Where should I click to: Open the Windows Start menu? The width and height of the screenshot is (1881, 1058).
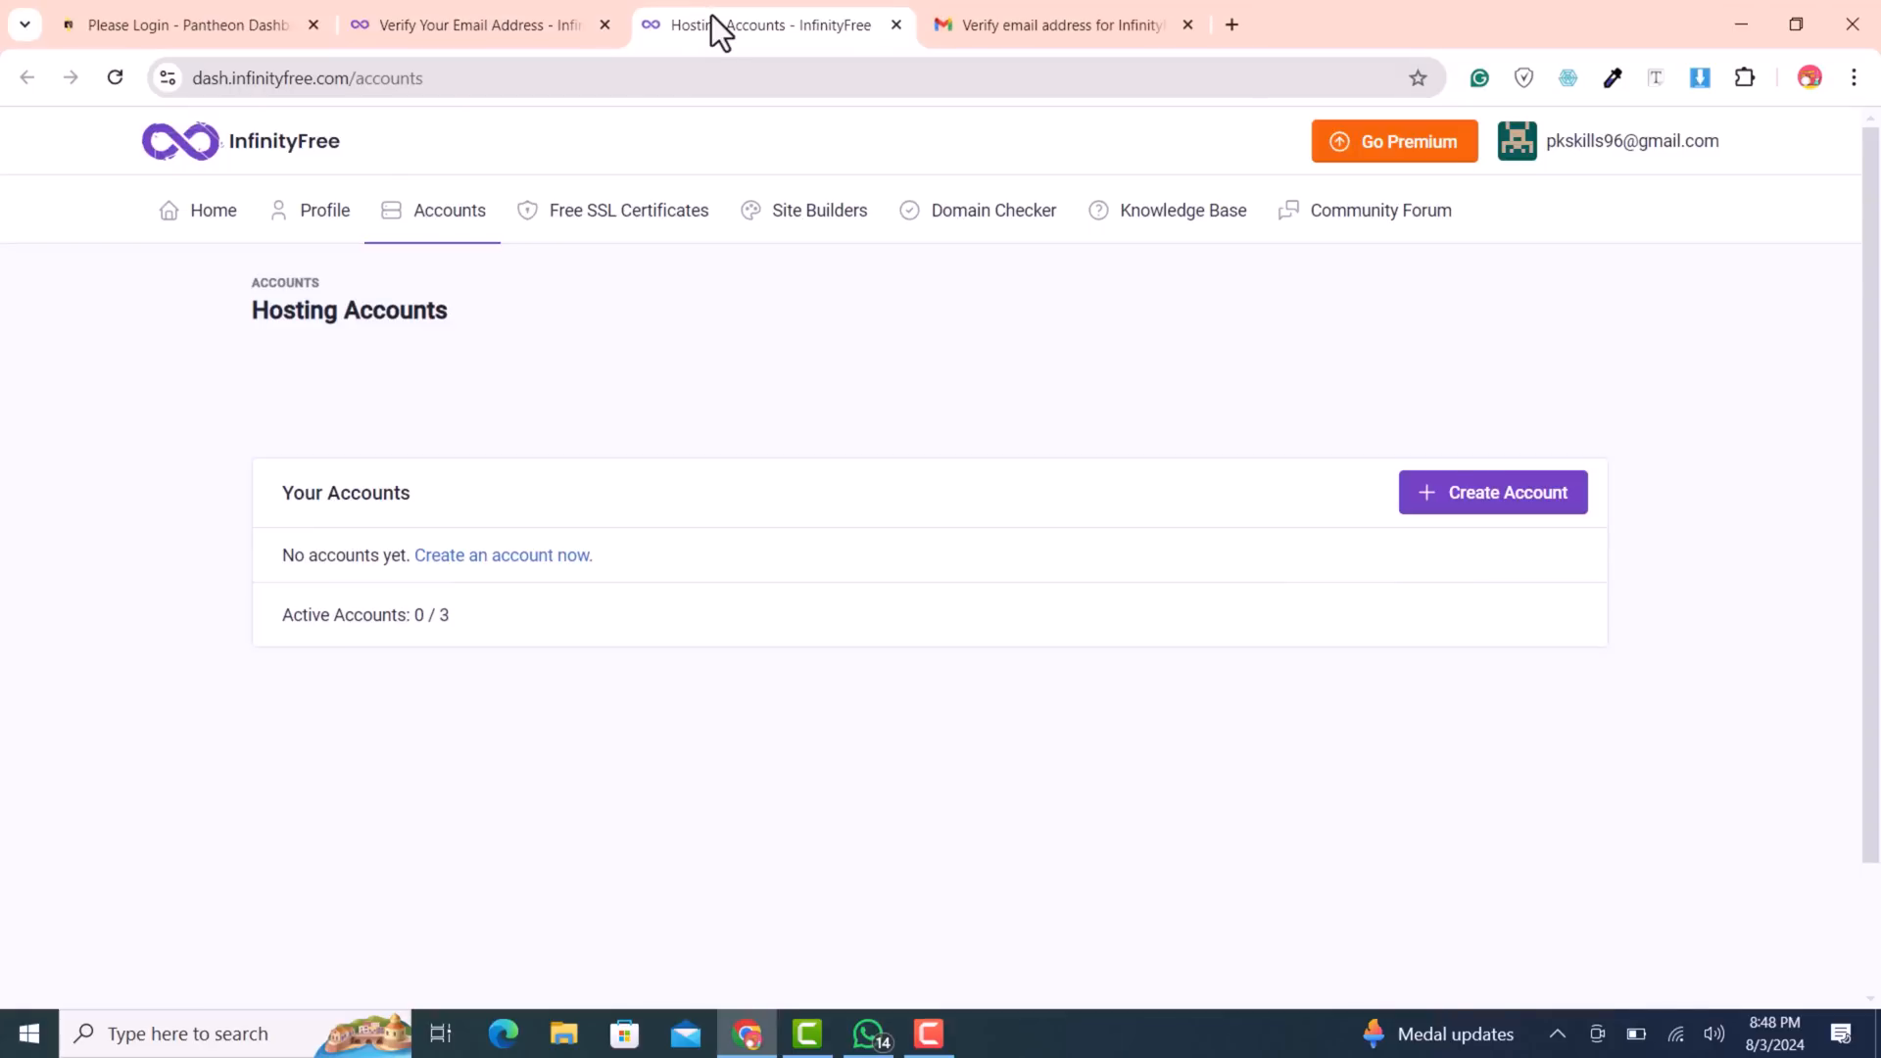(29, 1034)
